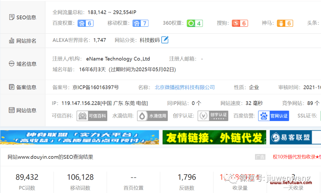Viewport: 321px width, 193px height.
Task: Click the 网站排名 bar chart icon
Action: 12,40
